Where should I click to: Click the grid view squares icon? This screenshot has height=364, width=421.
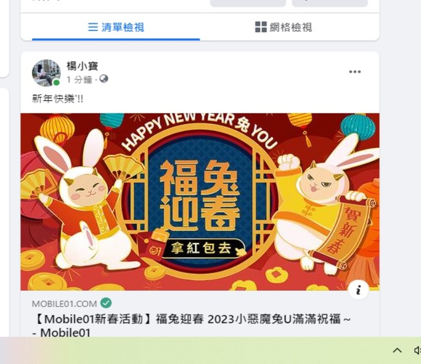tap(261, 27)
